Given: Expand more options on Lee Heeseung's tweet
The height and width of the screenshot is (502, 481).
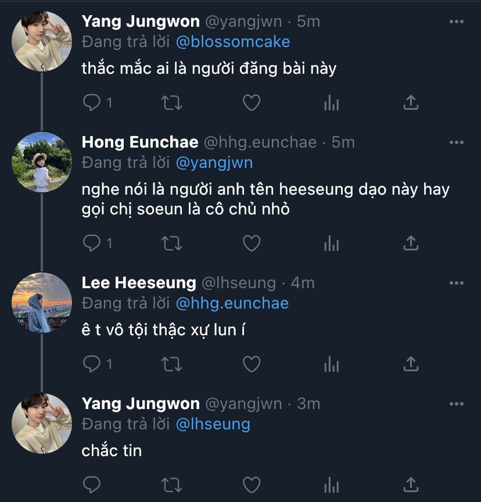Looking at the screenshot, I should (x=457, y=284).
